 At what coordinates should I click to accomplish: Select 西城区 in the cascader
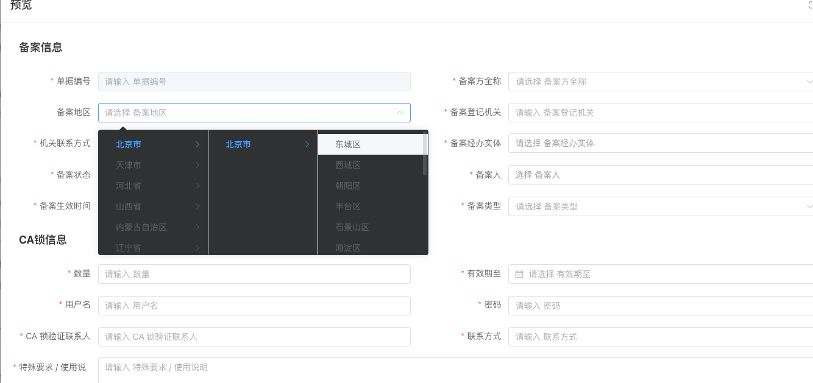point(348,165)
